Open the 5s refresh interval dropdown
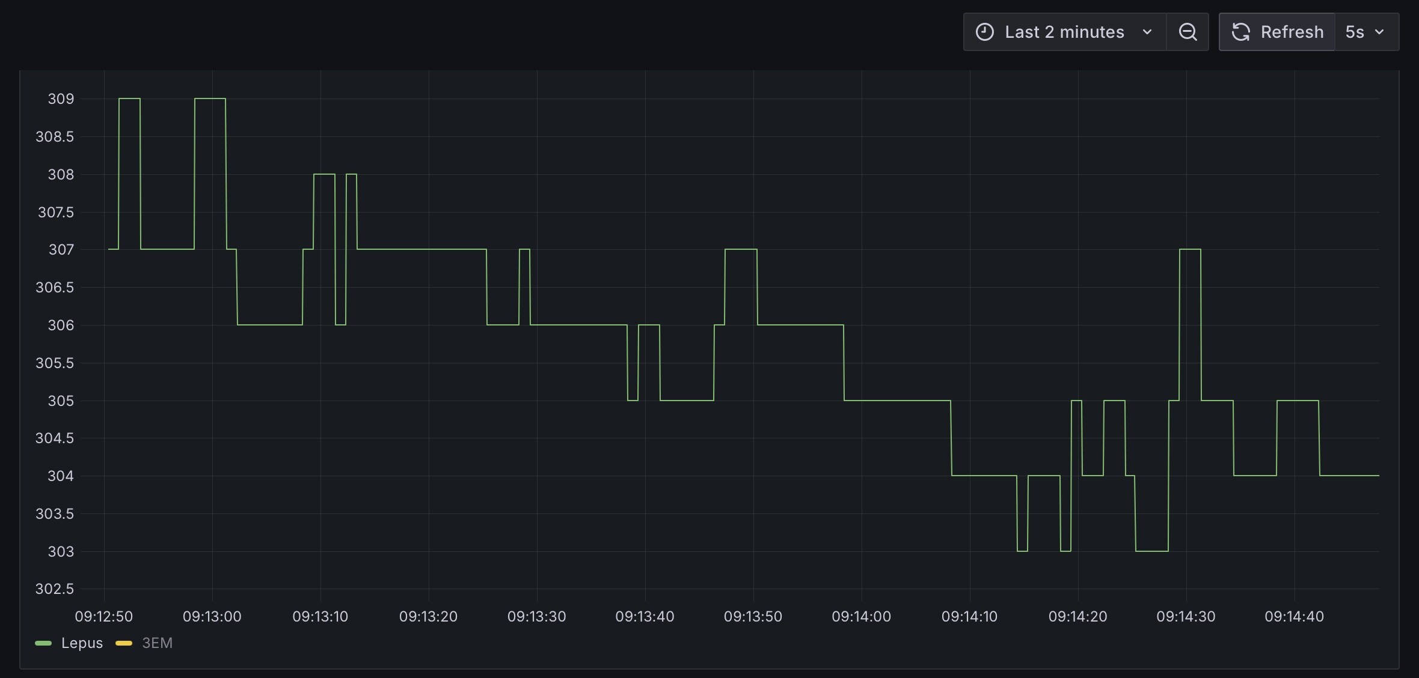 click(1367, 32)
